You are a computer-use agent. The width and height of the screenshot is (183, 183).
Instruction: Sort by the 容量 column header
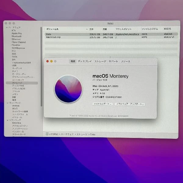coord(105,29)
